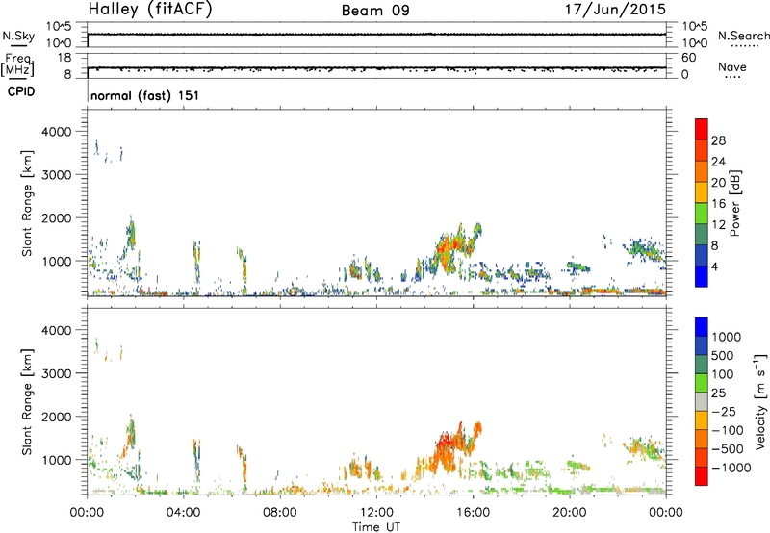Viewport: 770px width, 533px height.
Task: Pick the red top segment of Power colorbar
Action: [702, 129]
